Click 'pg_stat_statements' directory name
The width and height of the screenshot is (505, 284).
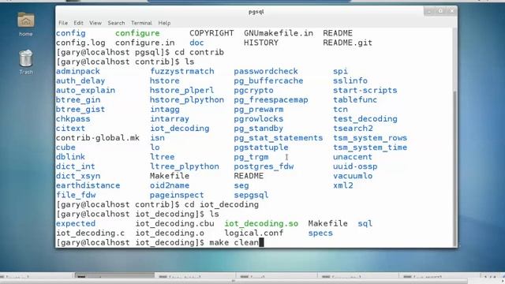coord(279,138)
